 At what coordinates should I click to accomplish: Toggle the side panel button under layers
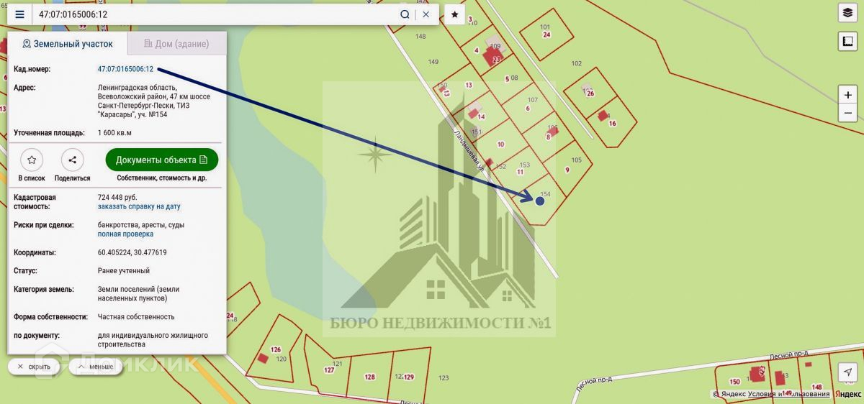point(847,42)
